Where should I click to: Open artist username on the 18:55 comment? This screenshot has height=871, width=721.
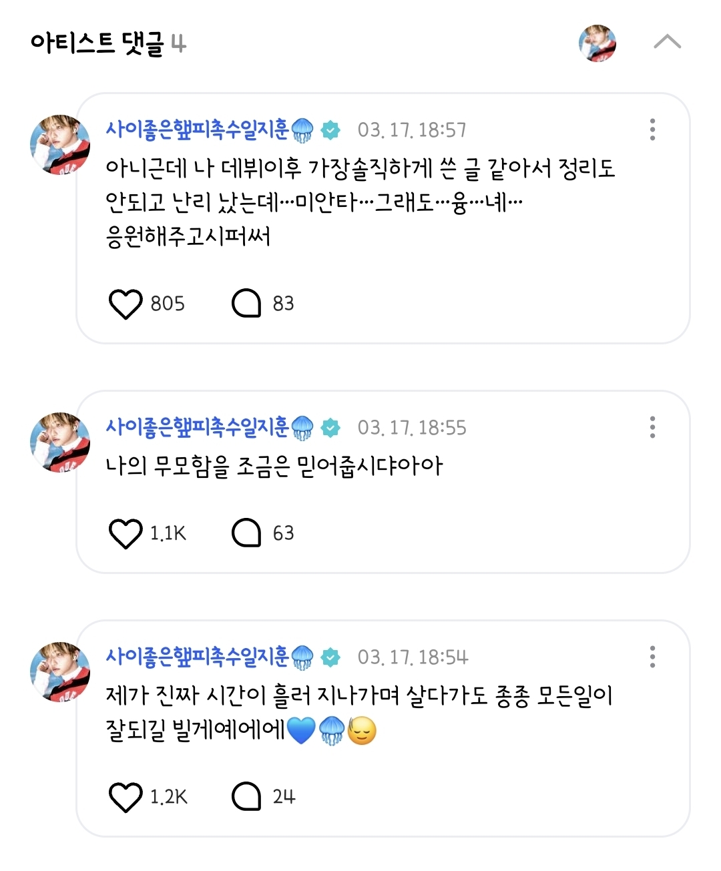pos(210,427)
